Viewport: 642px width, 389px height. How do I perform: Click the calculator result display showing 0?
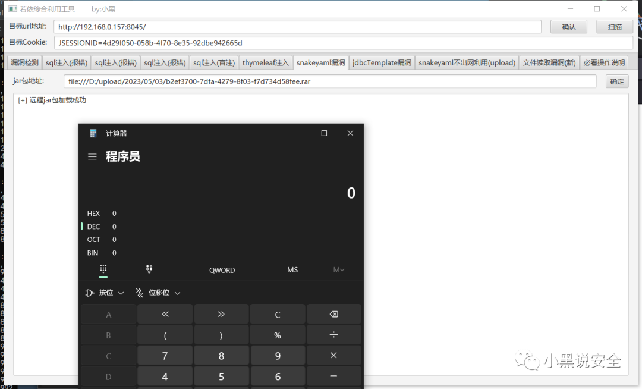coord(351,193)
